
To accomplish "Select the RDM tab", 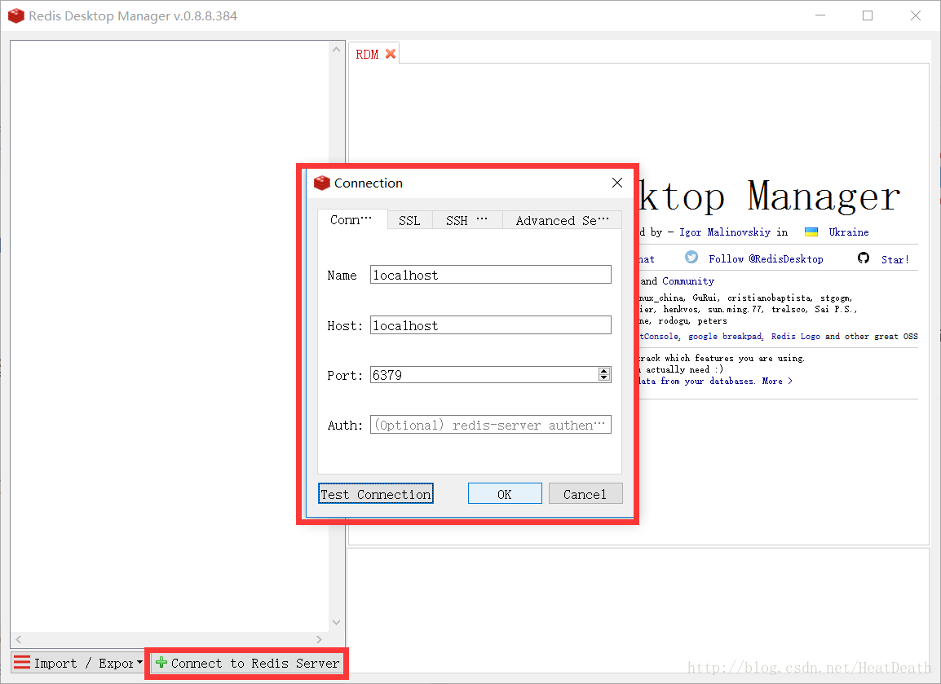I will coord(367,55).
